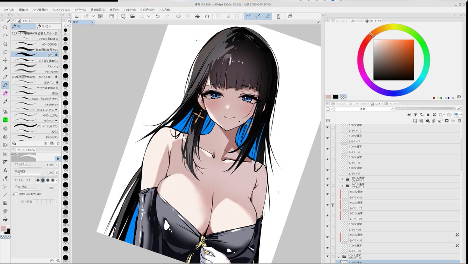Select the Text tool
The image size is (468, 264).
(5, 171)
